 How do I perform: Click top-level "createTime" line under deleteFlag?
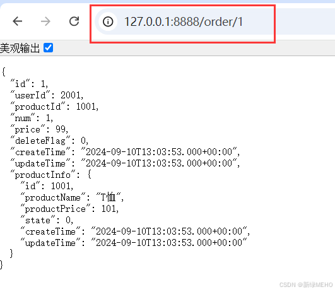tap(125, 152)
